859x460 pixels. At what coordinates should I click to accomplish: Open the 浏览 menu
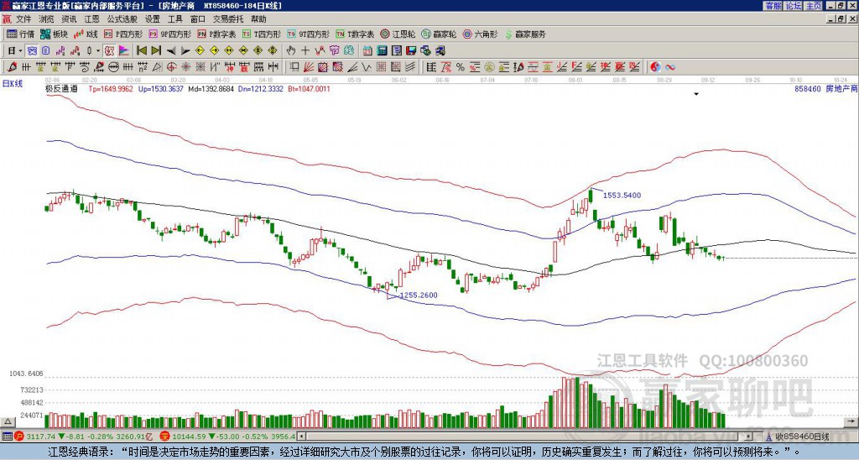(46, 19)
